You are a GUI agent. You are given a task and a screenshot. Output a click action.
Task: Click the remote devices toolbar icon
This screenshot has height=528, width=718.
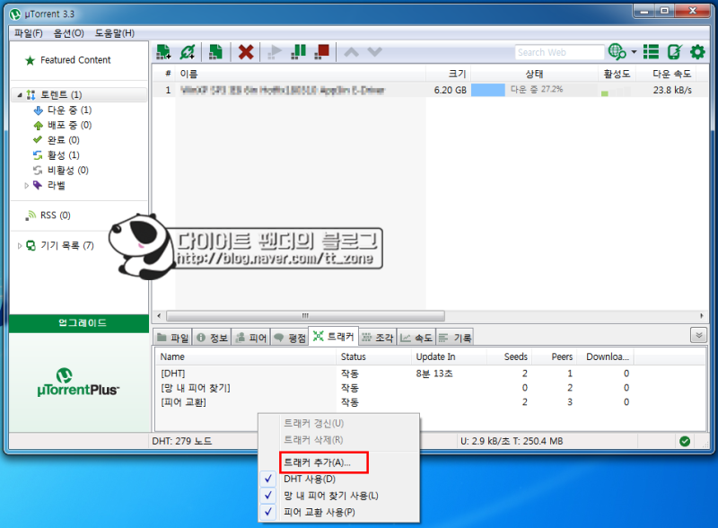pyautogui.click(x=675, y=52)
